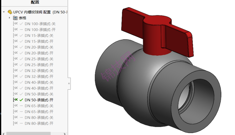Image resolution: width=235 pixels, height=135 pixels.
Task: Select configuration DN 20-承插式-开
Action: point(39,53)
